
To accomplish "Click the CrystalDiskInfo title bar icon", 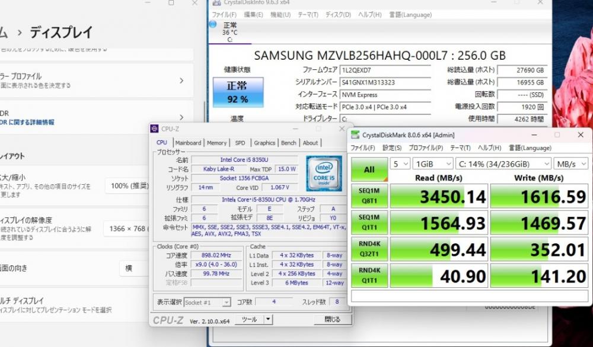I will click(x=216, y=2).
